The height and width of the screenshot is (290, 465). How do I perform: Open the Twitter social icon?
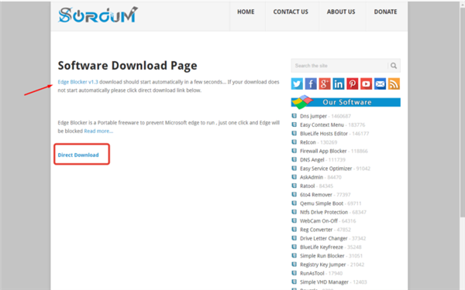297,84
